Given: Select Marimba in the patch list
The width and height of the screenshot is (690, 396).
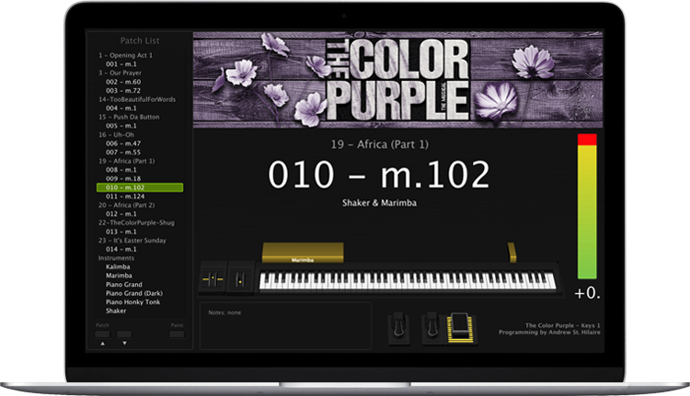Looking at the screenshot, I should point(119,276).
